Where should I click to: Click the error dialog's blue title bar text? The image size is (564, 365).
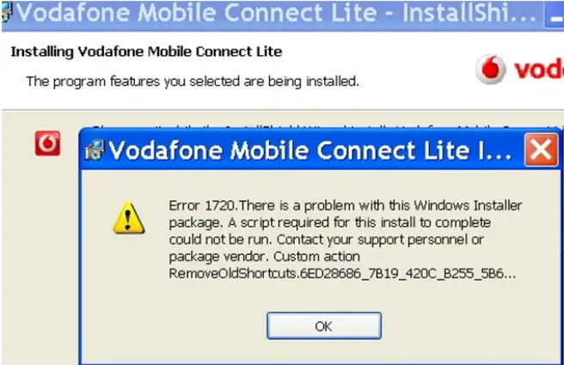pyautogui.click(x=310, y=150)
